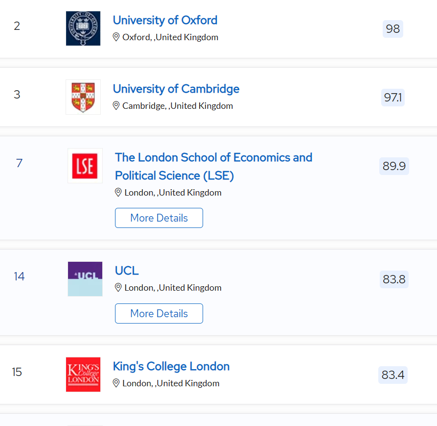This screenshot has height=426, width=437.
Task: Click the purple UCL logo
Action: click(x=85, y=279)
